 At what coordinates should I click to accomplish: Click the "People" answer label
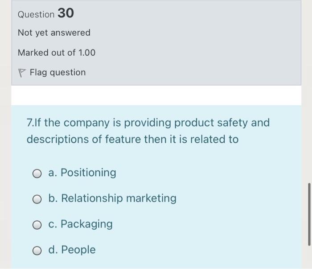pyautogui.click(x=78, y=250)
